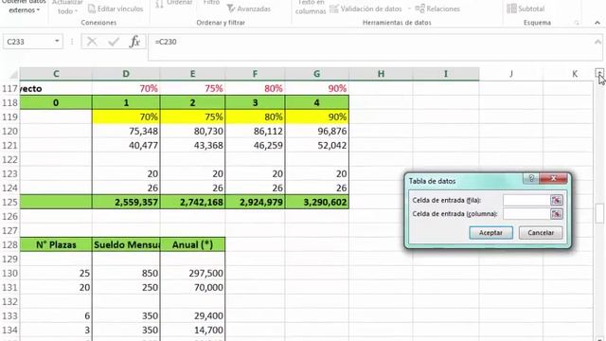Click the cell with value 70,000
606x341 pixels.
pos(192,288)
